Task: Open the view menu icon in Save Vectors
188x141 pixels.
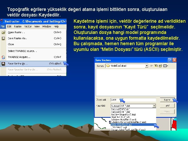Action: tap(166, 66)
